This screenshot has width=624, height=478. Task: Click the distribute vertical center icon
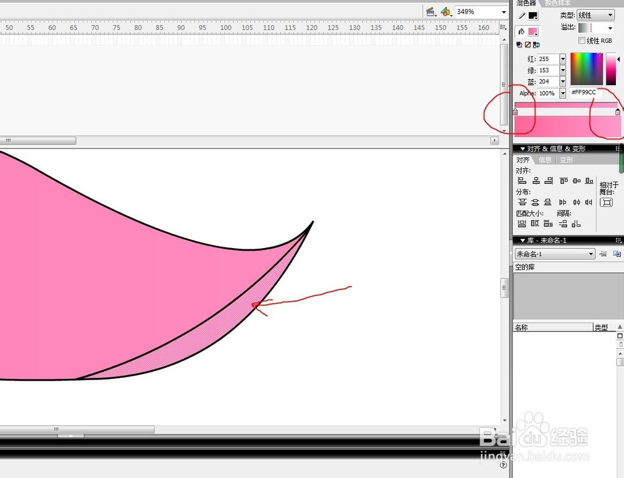(x=535, y=203)
